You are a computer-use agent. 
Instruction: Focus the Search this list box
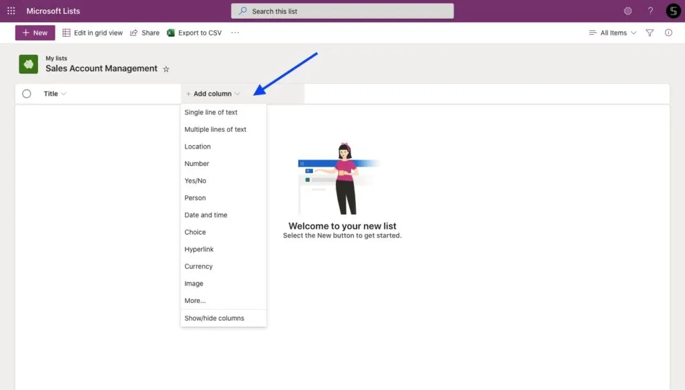click(x=342, y=11)
